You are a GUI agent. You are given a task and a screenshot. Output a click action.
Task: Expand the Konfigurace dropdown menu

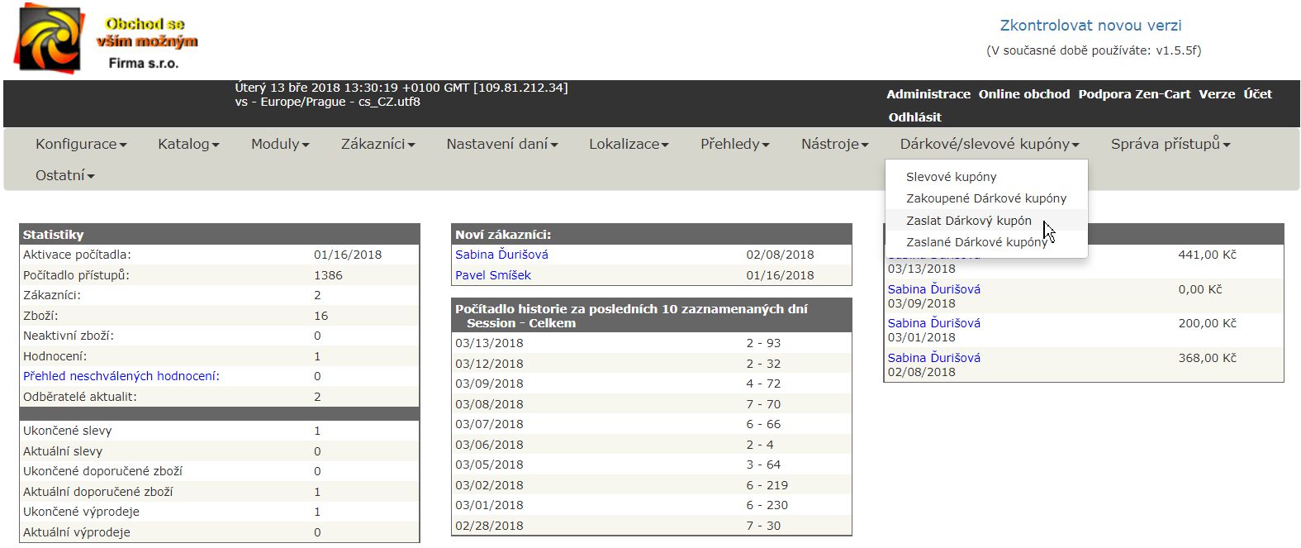coord(81,144)
